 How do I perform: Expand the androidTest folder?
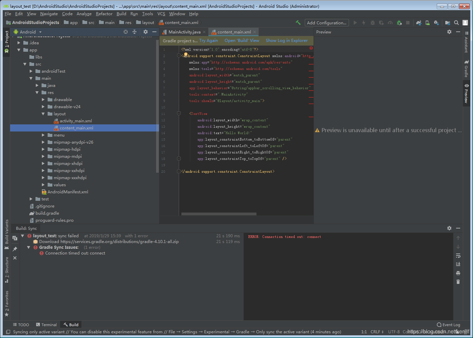tap(31, 71)
